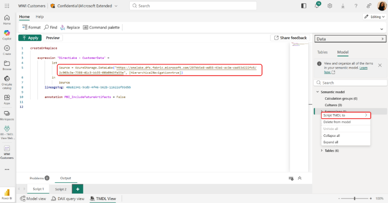Switch to TMDL View
The height and width of the screenshot is (203, 388).
103,199
